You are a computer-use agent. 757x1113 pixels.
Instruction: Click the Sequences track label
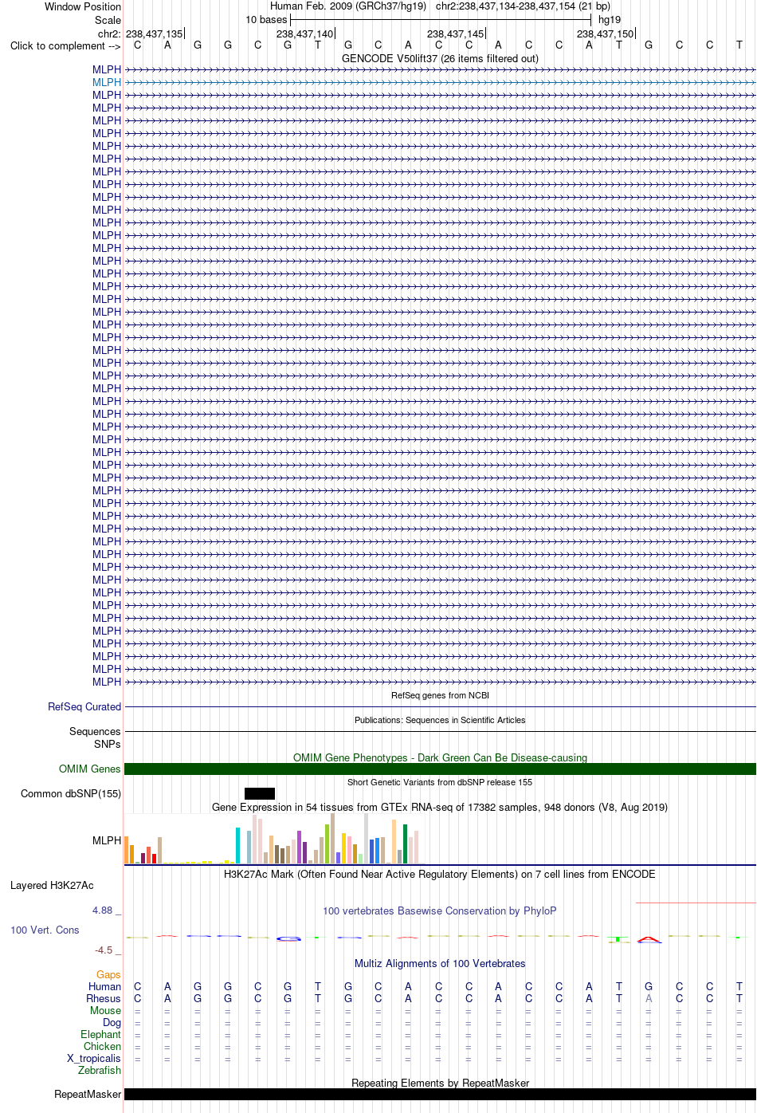(x=95, y=731)
